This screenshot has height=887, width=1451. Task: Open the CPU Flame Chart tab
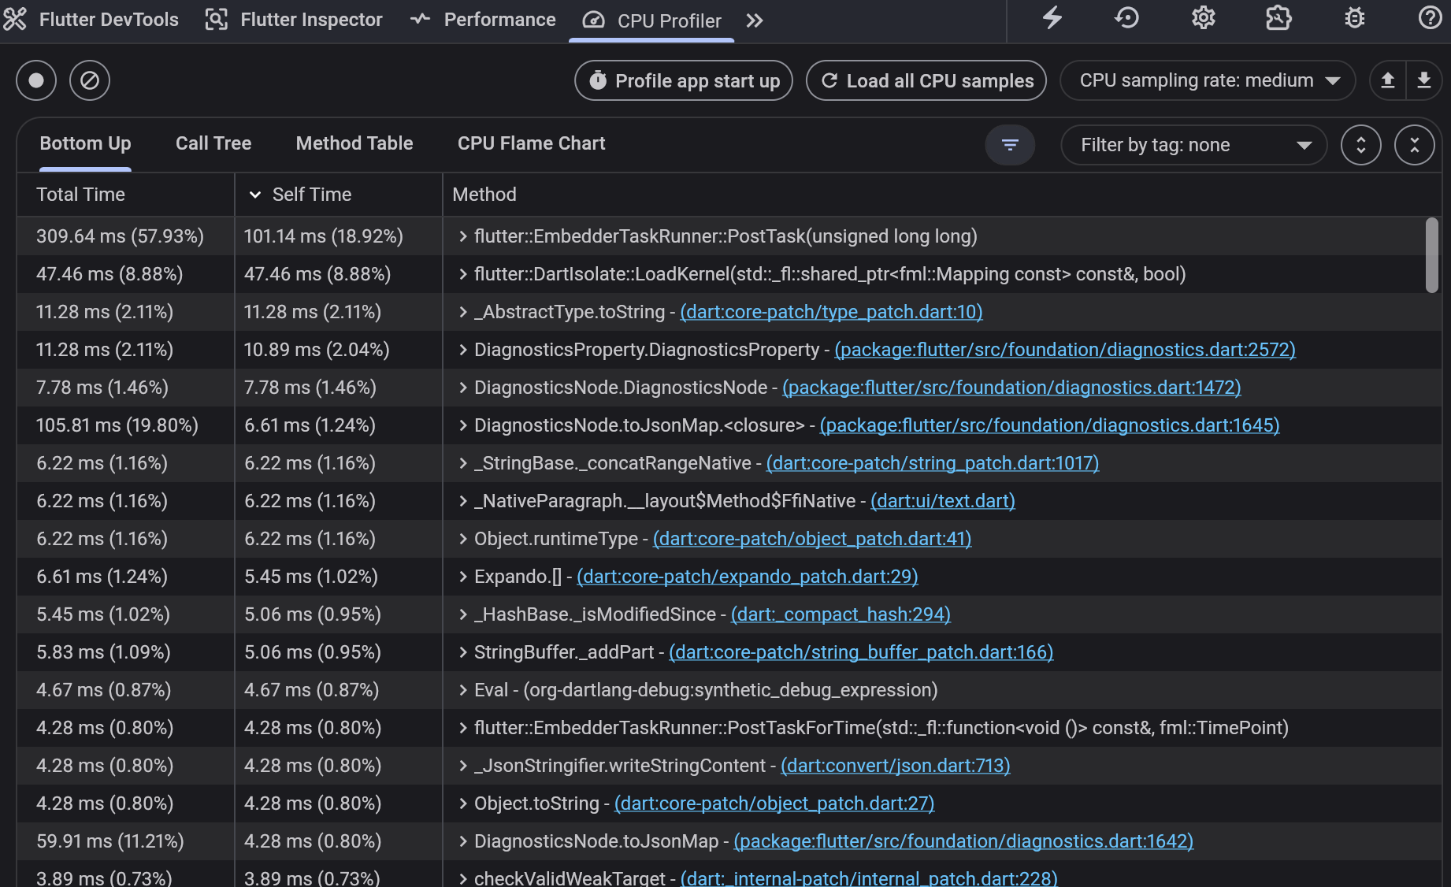(531, 143)
